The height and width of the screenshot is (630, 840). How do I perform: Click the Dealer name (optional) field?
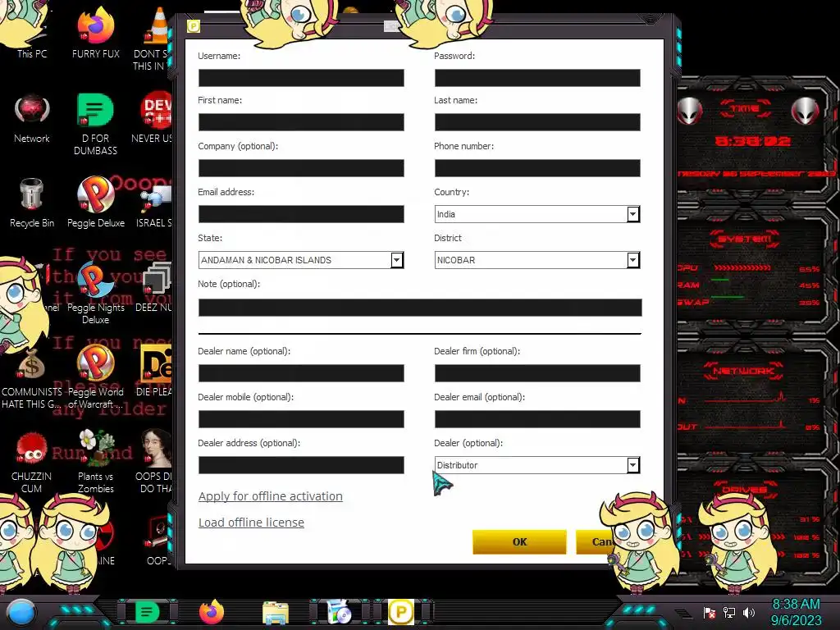[301, 373]
